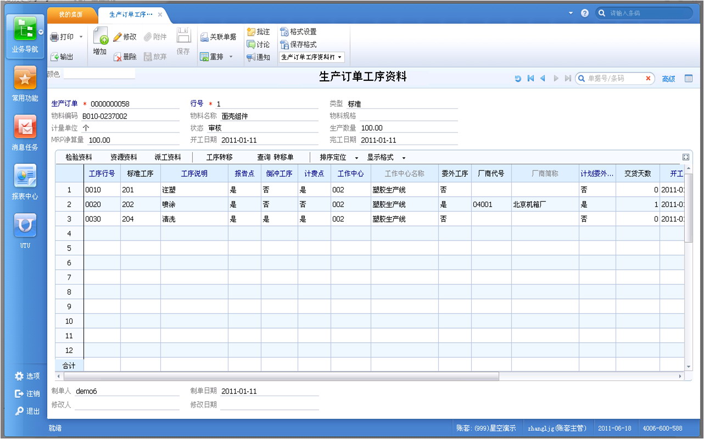Click the 输出 export button
This screenshot has width=704, height=439.
62,57
